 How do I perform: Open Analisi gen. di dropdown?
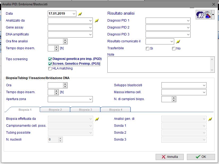pos(204,119)
